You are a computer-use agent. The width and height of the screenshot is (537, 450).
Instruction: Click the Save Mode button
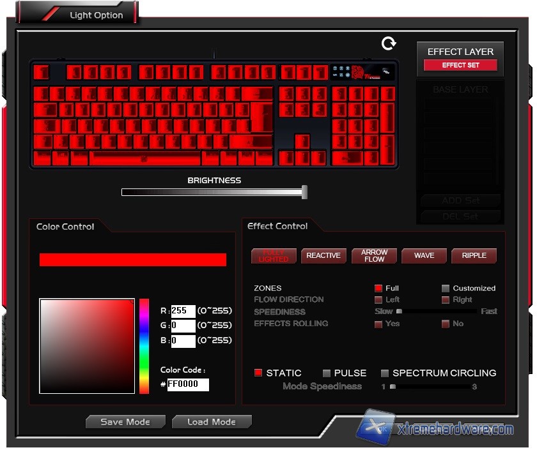tap(125, 422)
